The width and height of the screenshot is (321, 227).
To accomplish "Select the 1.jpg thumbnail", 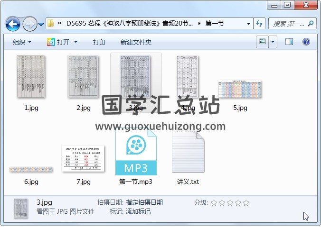I will [x=31, y=77].
